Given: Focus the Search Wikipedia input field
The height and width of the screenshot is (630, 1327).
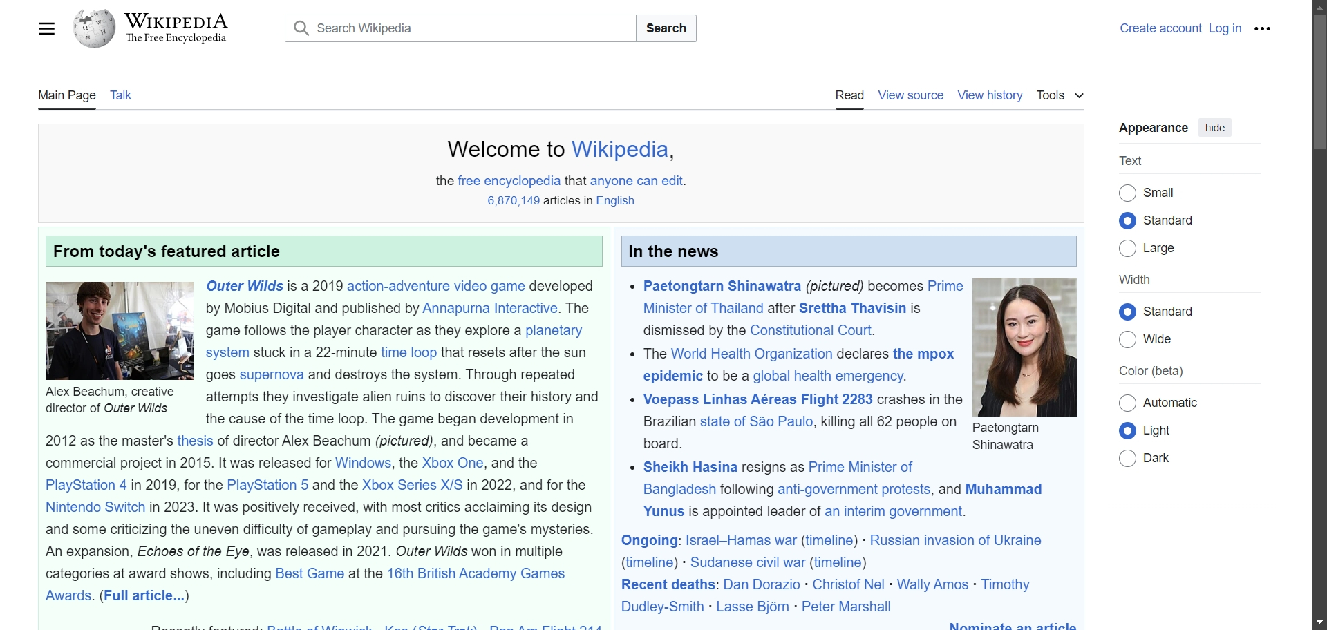Looking at the screenshot, I should [460, 28].
